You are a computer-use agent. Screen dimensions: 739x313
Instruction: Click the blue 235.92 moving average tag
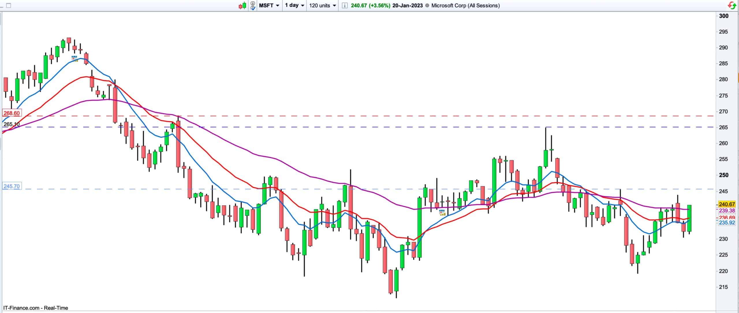[x=727, y=223]
